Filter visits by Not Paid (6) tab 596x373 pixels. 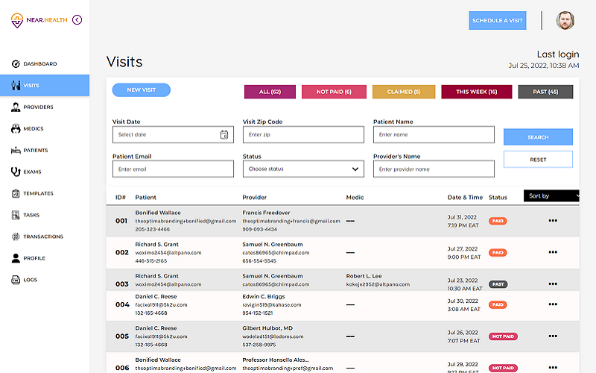pos(333,92)
